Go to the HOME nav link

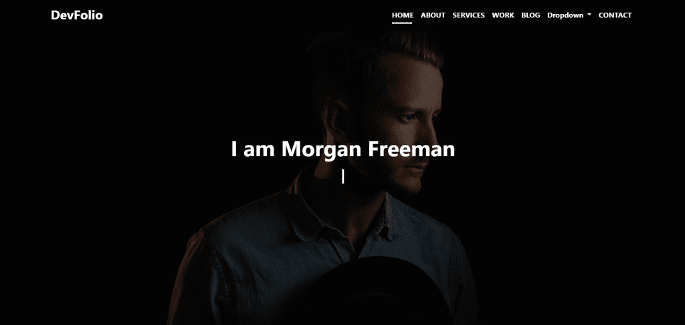[x=402, y=15]
